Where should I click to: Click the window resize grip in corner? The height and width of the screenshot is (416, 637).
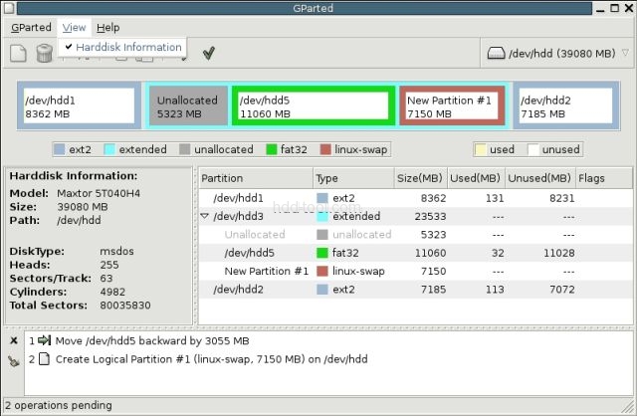(x=628, y=407)
